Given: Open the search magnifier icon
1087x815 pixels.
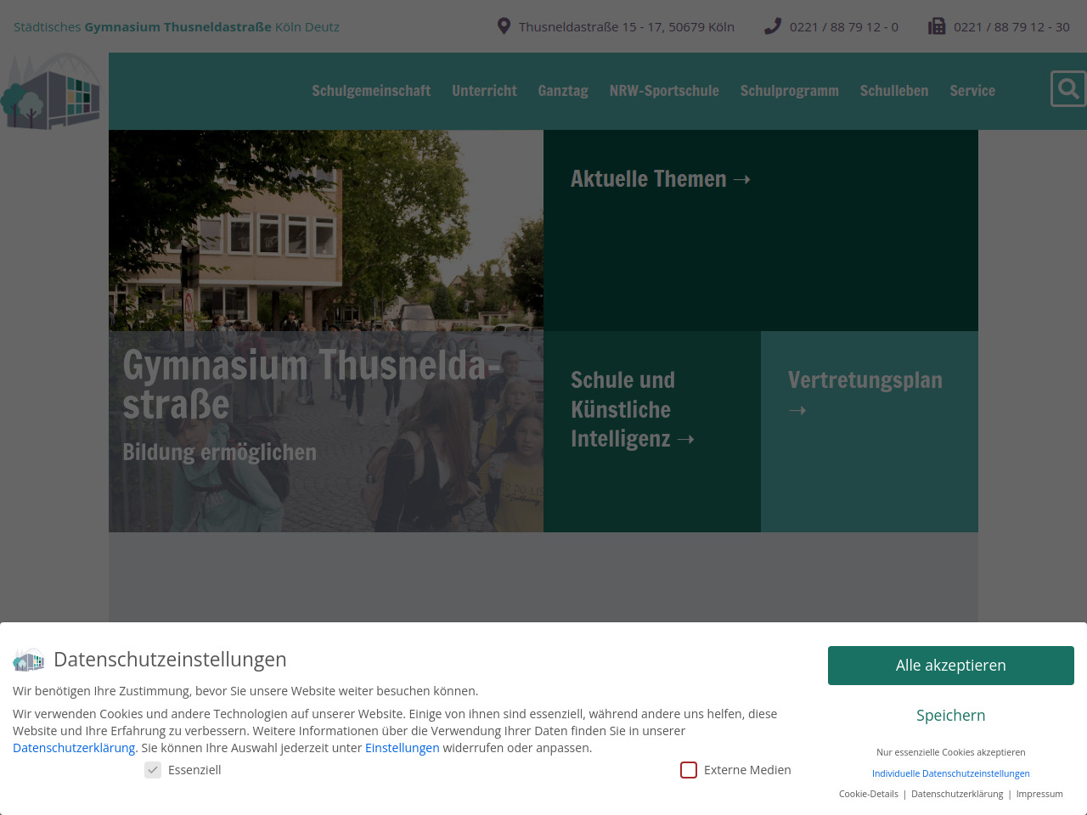Looking at the screenshot, I should pyautogui.click(x=1067, y=89).
